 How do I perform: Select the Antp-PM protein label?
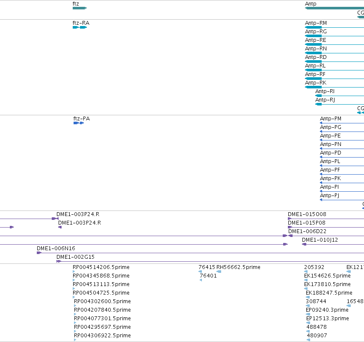pyautogui.click(x=331, y=119)
